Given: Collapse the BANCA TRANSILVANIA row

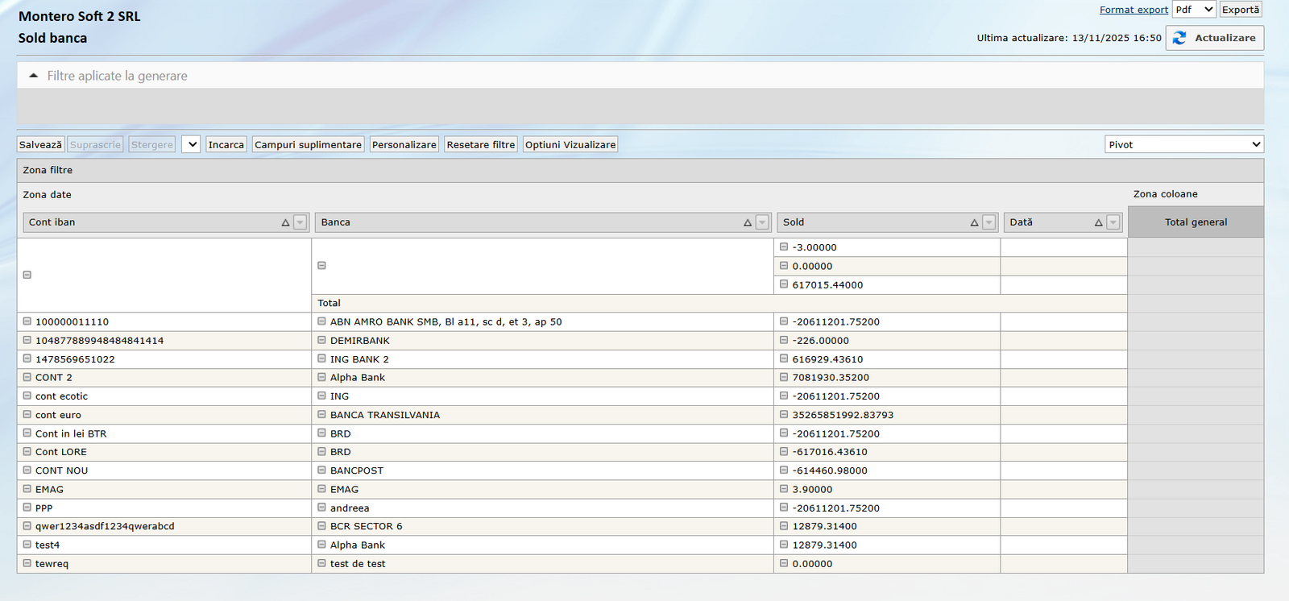Looking at the screenshot, I should pyautogui.click(x=322, y=415).
